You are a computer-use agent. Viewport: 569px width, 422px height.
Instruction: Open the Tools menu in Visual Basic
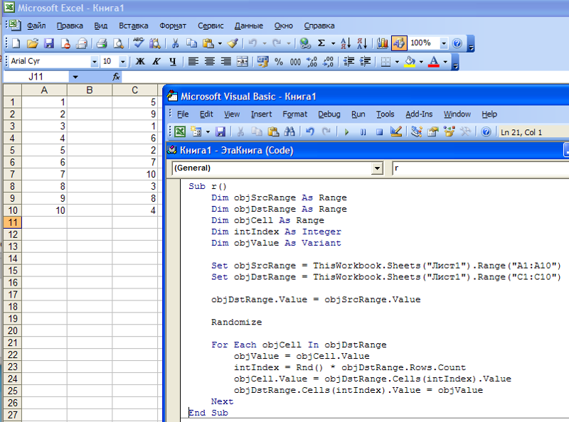pos(385,114)
